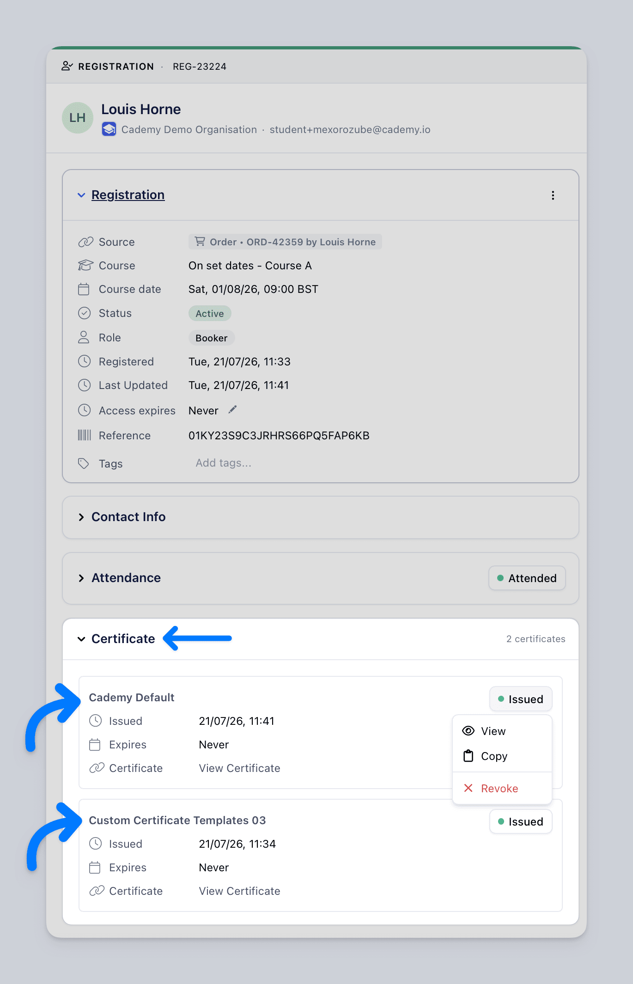This screenshot has width=633, height=984.
Task: Open the Custom Certificate Templates 03 Issued dropdown
Action: 521,822
